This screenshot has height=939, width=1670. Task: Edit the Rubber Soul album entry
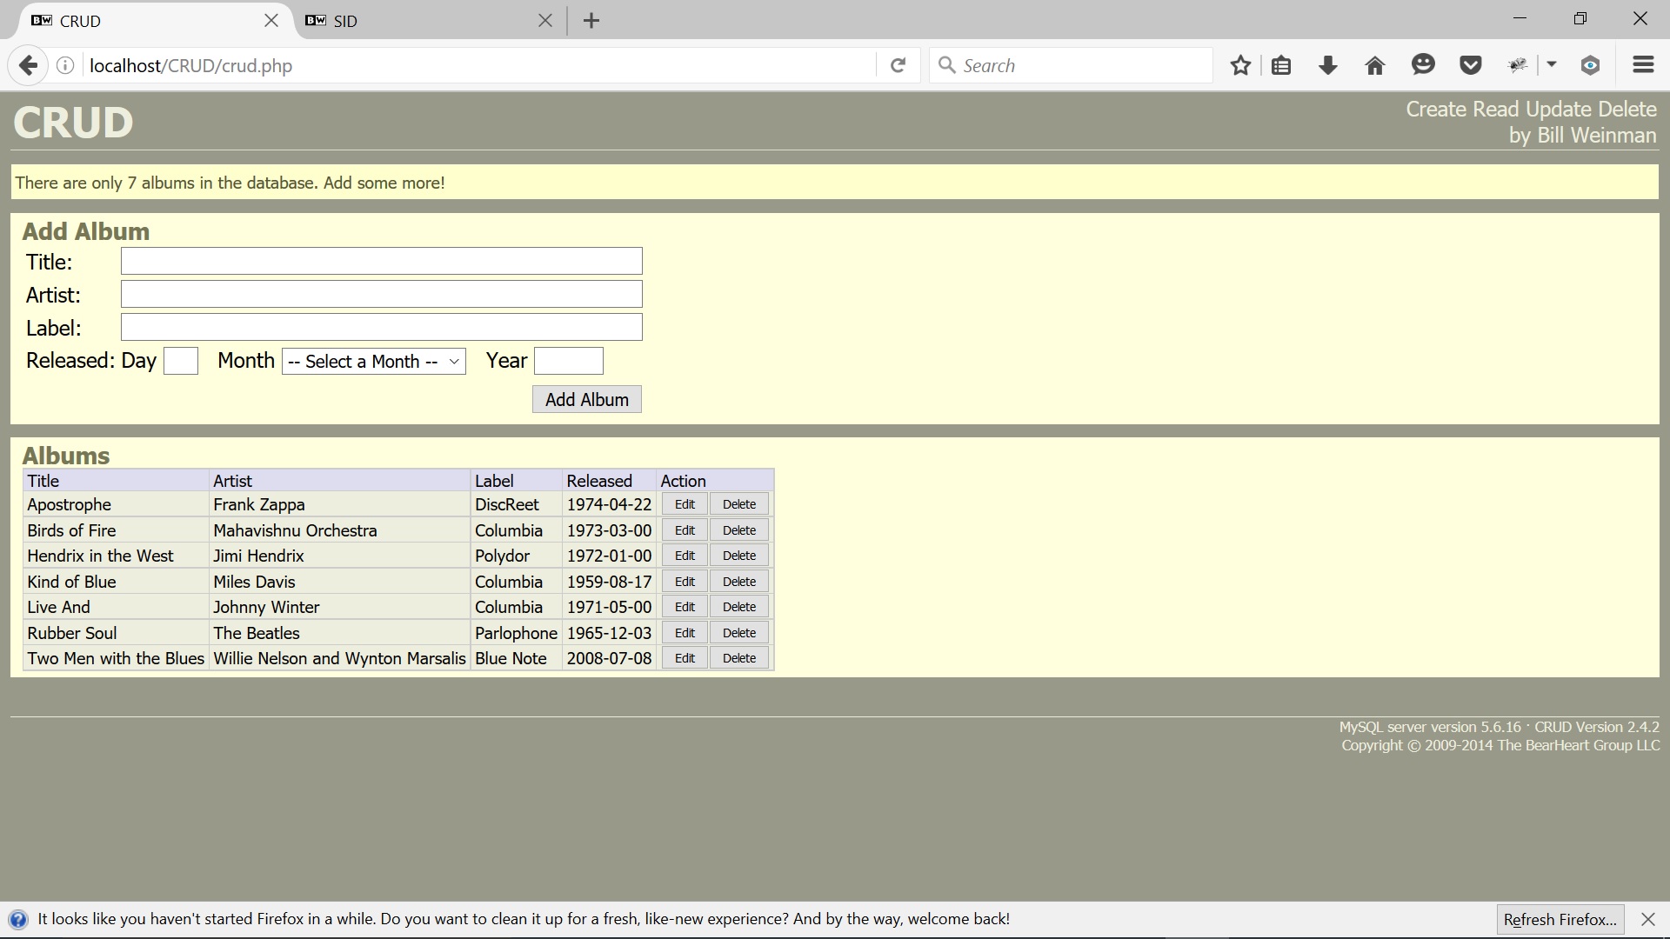684,632
